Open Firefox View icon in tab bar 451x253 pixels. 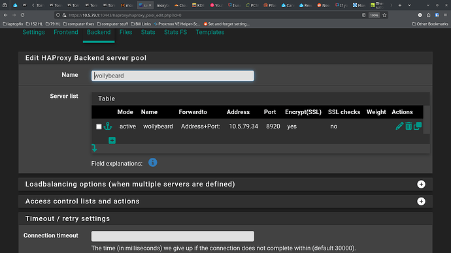[x=5, y=5]
